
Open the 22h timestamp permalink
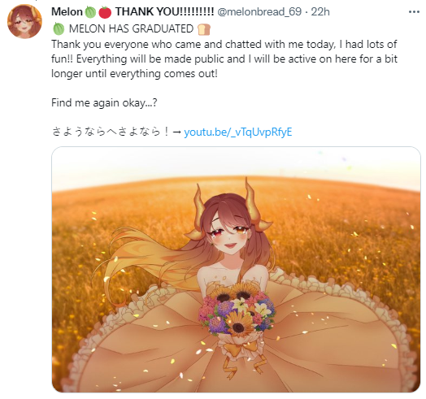pyautogui.click(x=320, y=12)
